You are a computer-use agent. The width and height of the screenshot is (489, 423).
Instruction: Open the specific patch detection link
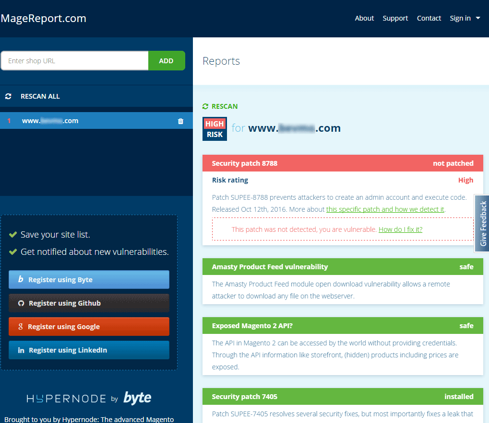[x=385, y=209]
